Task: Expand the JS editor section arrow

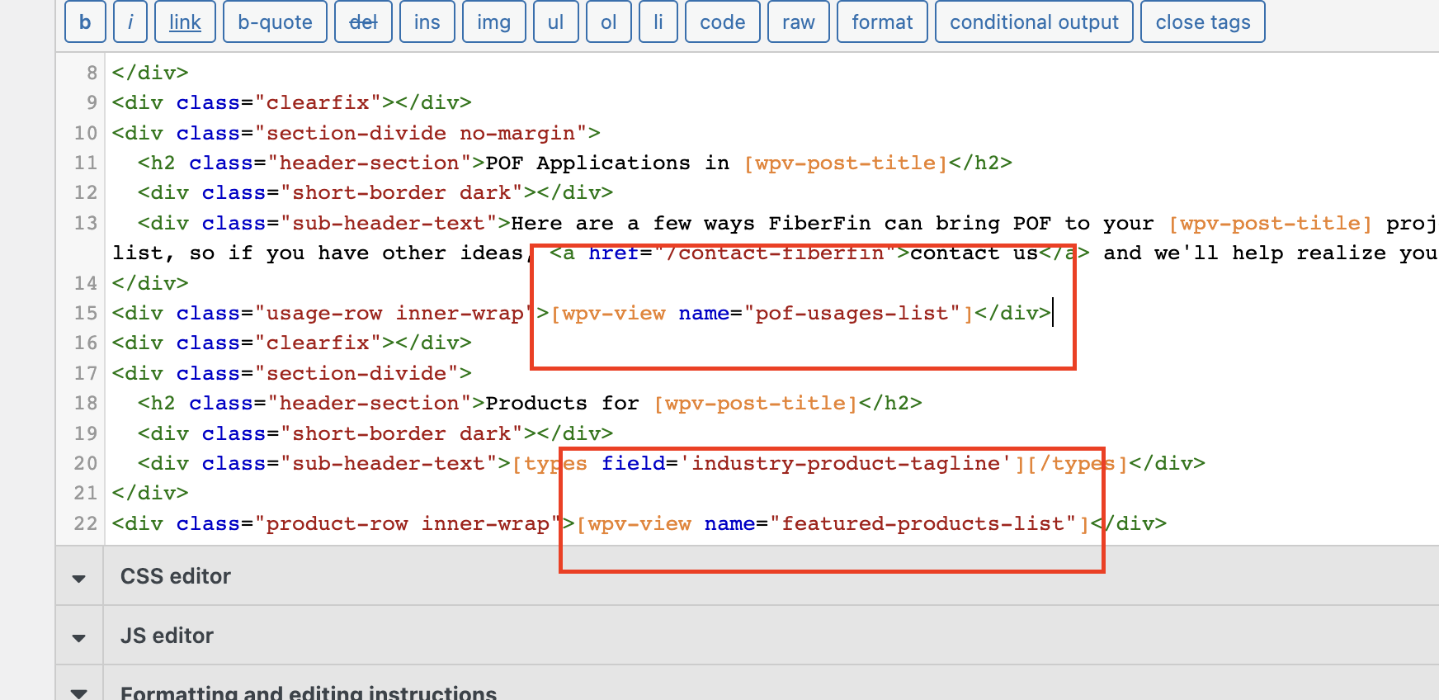Action: click(79, 636)
